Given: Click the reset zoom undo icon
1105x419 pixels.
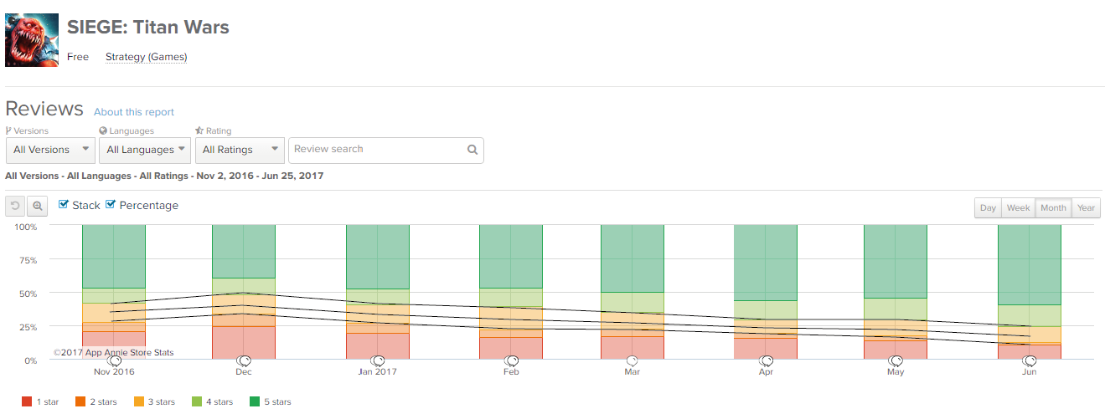Looking at the screenshot, I should [x=15, y=207].
